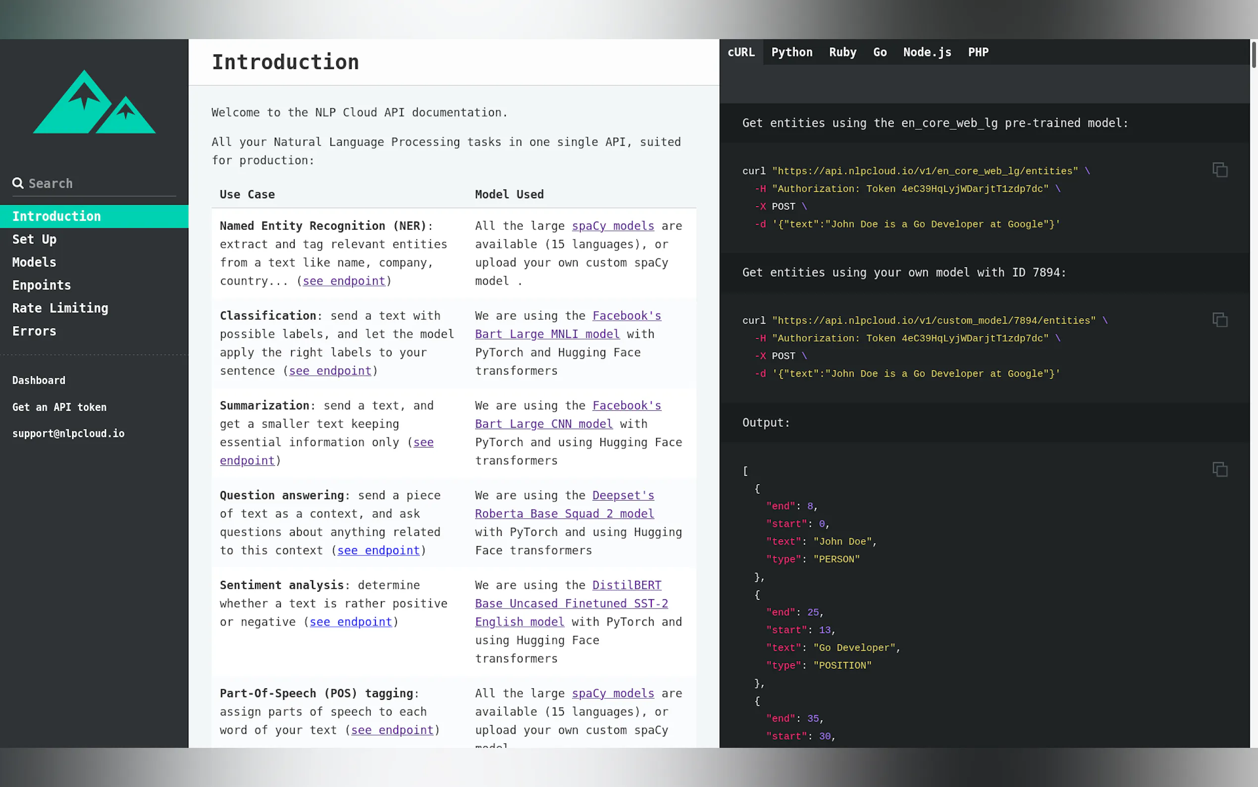Copy the JSON output code block
The height and width of the screenshot is (787, 1258).
click(1219, 469)
